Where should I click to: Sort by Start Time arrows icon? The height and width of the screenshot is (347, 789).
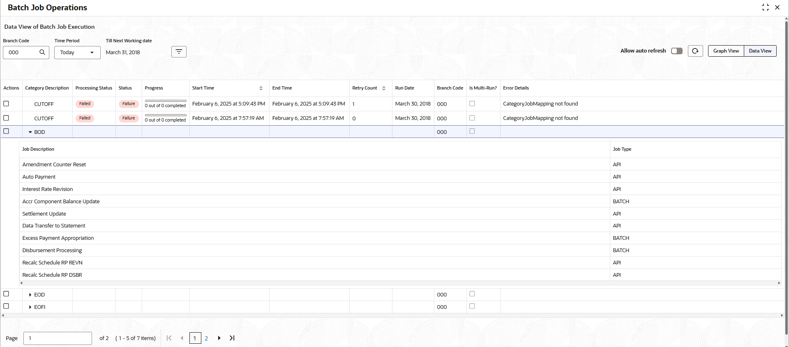261,88
